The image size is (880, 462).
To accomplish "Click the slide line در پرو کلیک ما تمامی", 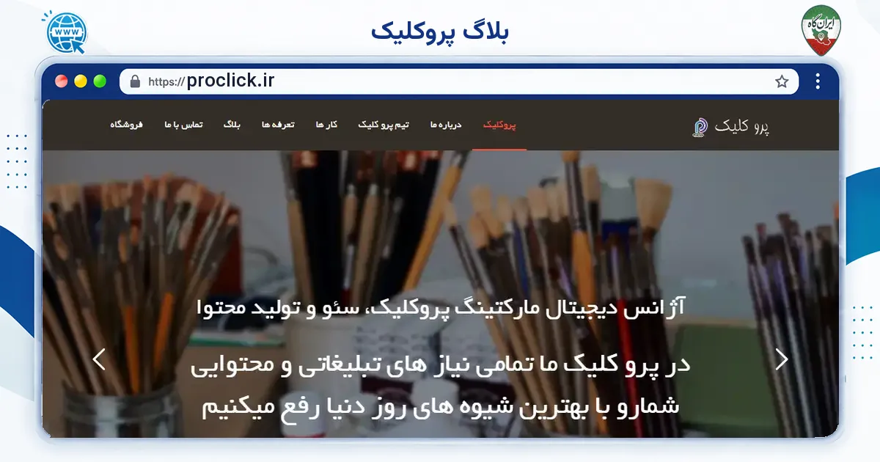I will pos(441,364).
